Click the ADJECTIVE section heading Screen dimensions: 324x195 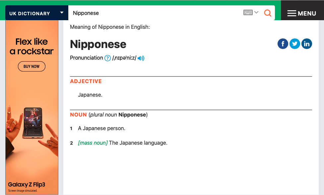86,81
